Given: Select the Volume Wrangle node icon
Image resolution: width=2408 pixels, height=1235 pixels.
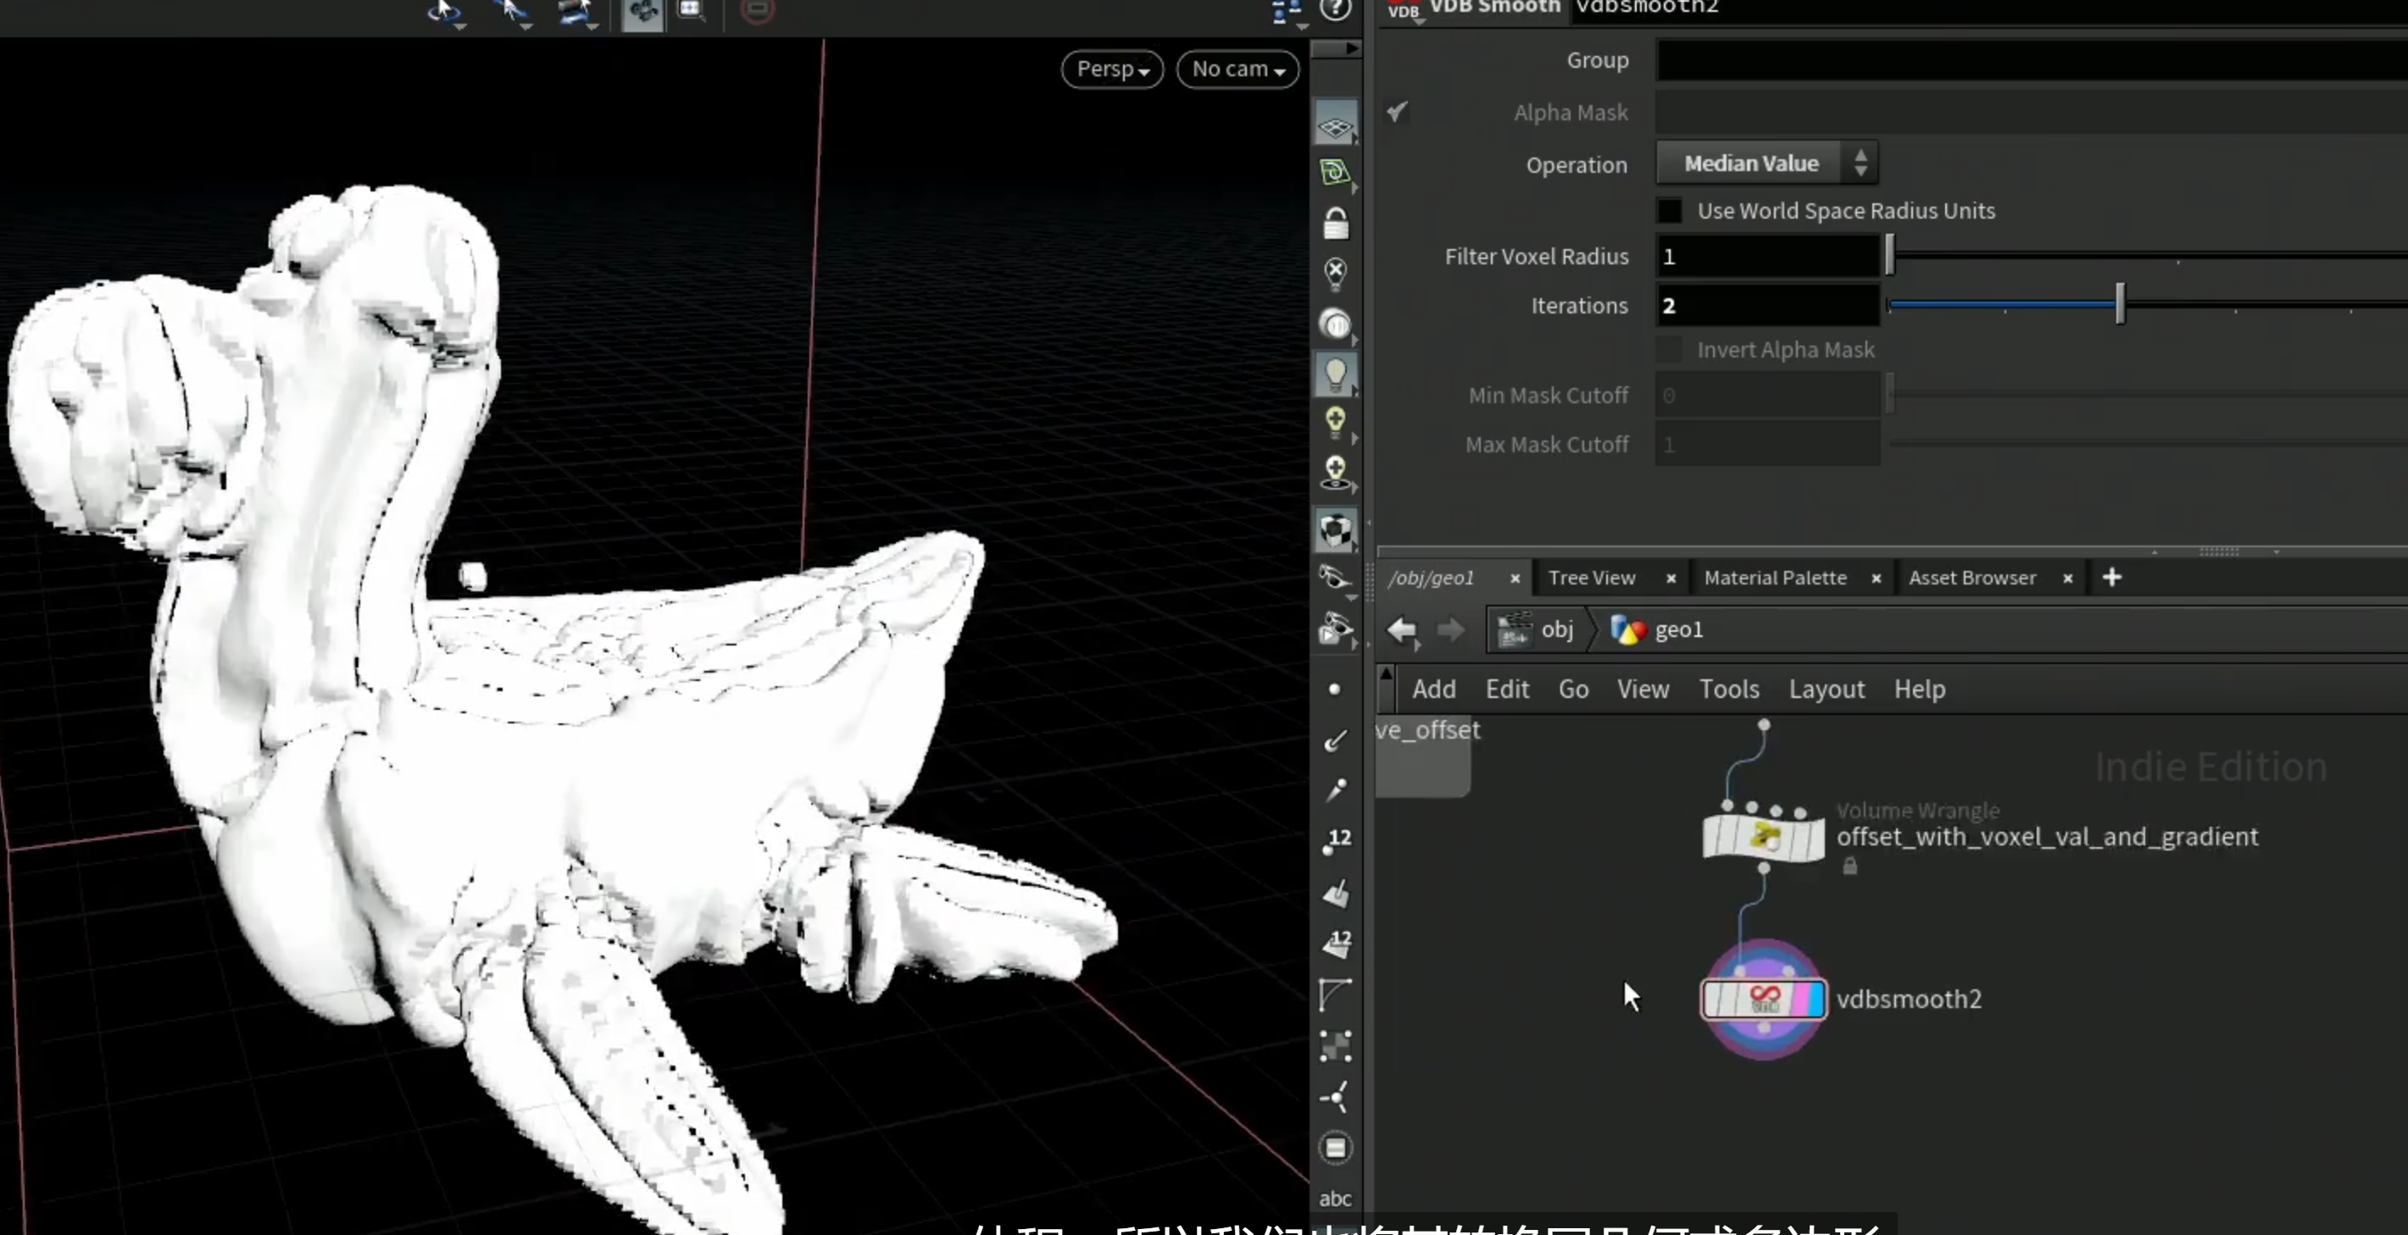Looking at the screenshot, I should click(x=1763, y=836).
